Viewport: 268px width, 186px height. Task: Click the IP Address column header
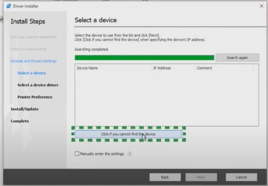(x=172, y=68)
